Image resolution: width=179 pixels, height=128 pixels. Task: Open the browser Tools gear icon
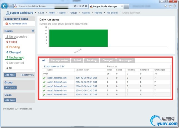tap(174, 6)
